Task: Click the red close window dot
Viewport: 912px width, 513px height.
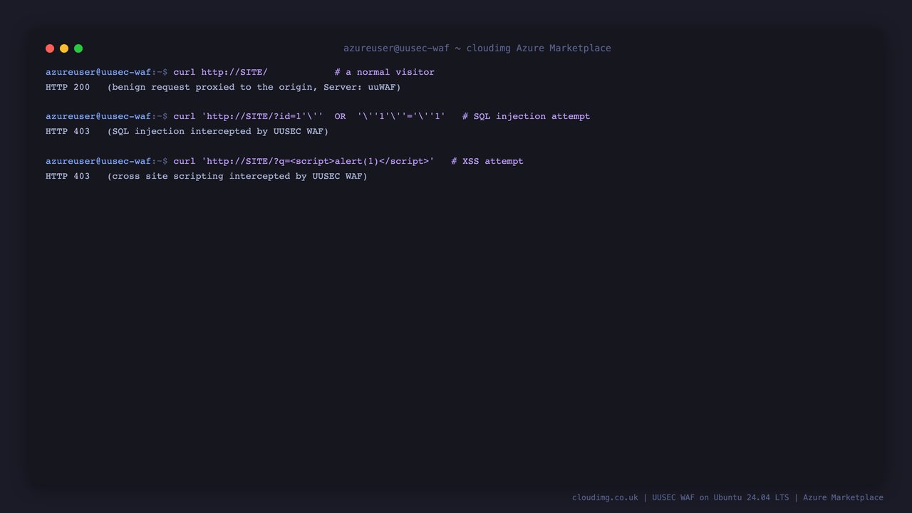Action: pos(50,48)
